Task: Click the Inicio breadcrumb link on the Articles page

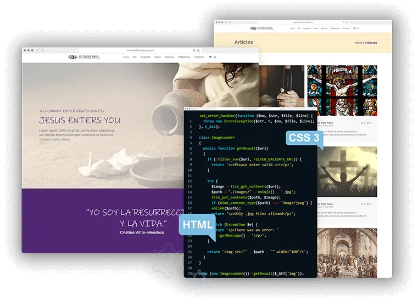Action: pos(358,43)
